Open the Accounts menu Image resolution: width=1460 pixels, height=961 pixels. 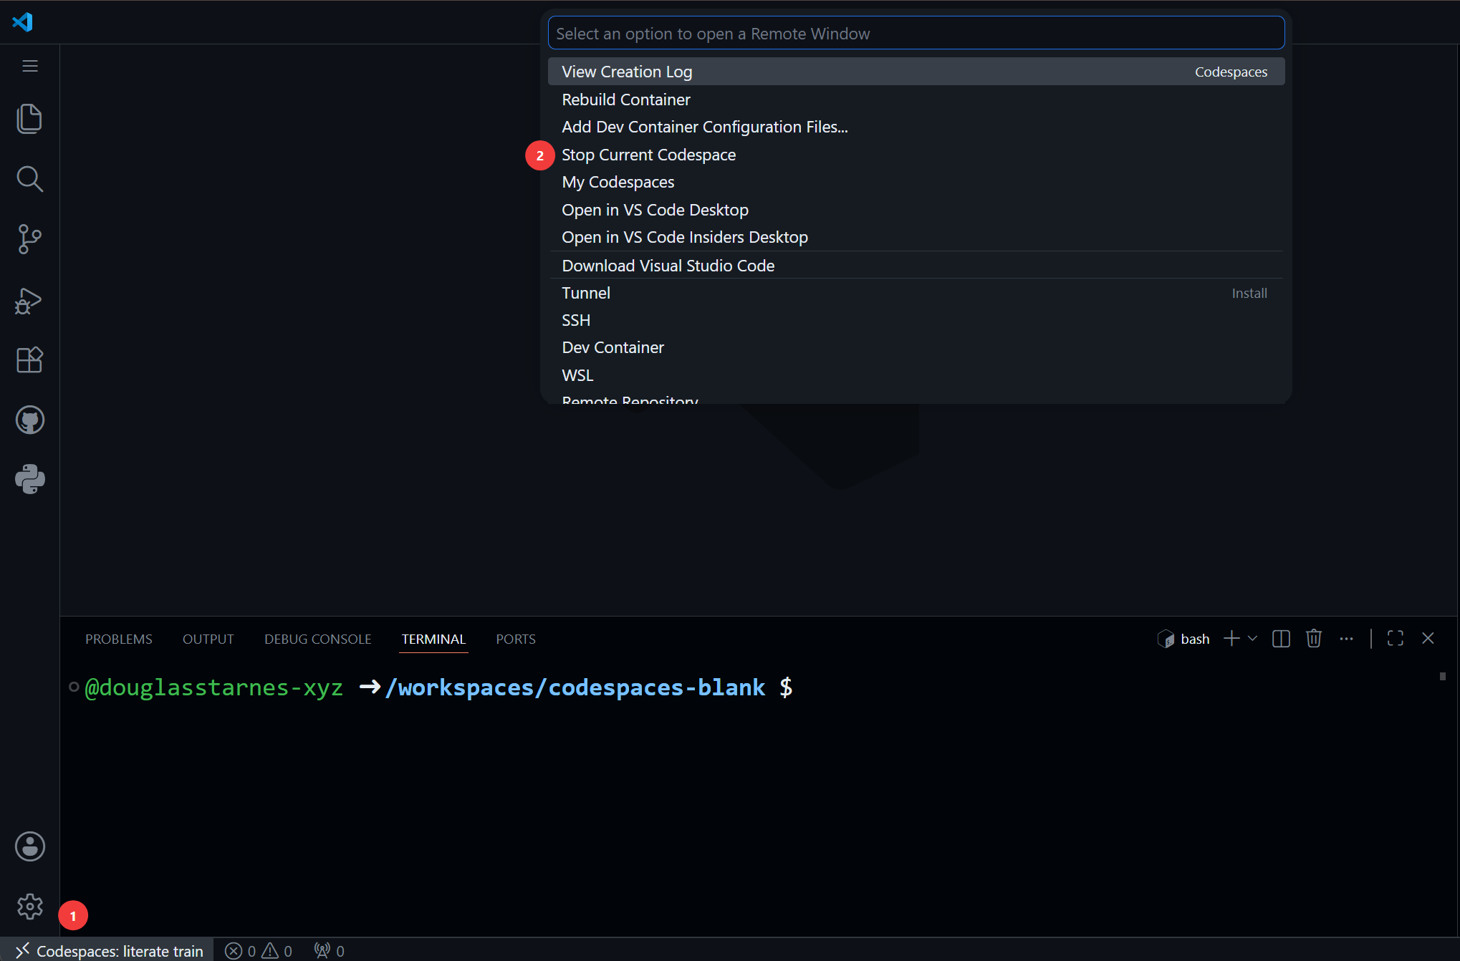point(29,846)
